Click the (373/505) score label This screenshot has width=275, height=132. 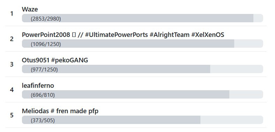click(43, 121)
